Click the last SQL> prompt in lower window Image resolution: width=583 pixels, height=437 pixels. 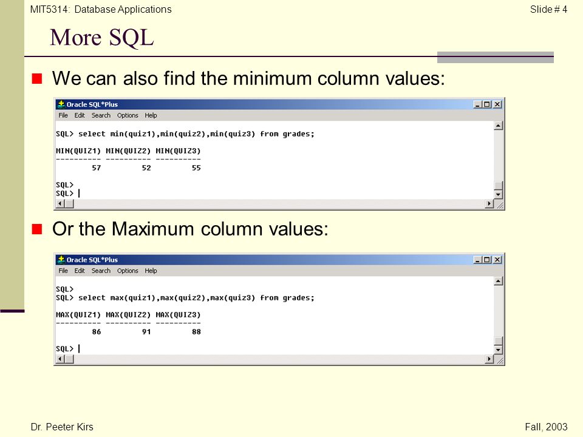coord(65,349)
